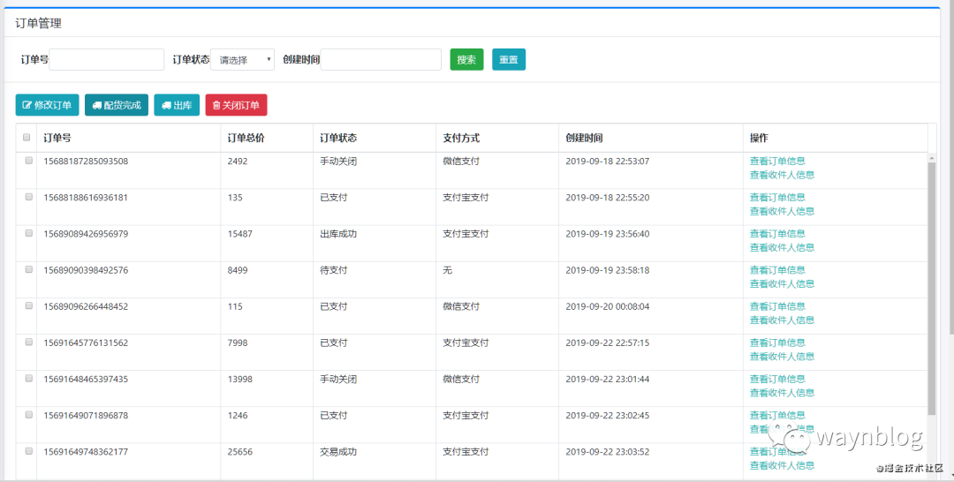Click the 重置 reset button
This screenshot has width=954, height=482.
click(x=509, y=59)
